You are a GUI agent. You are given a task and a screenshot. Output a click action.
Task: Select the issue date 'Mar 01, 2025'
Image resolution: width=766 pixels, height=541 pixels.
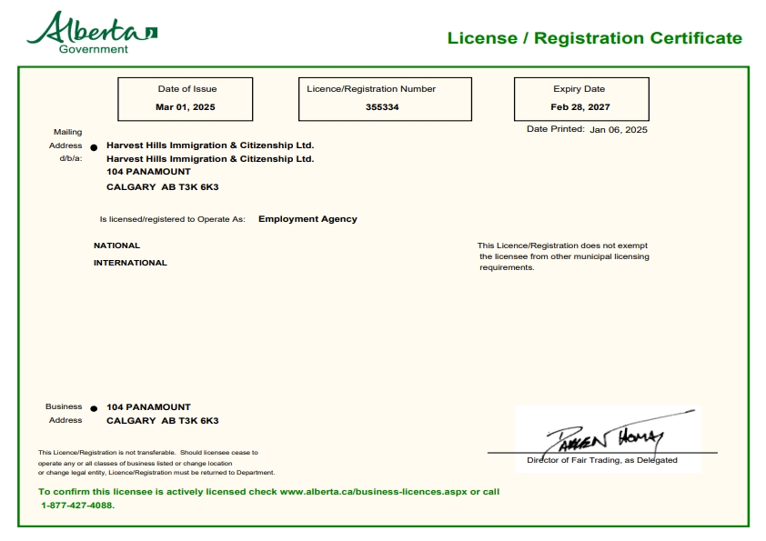click(186, 107)
